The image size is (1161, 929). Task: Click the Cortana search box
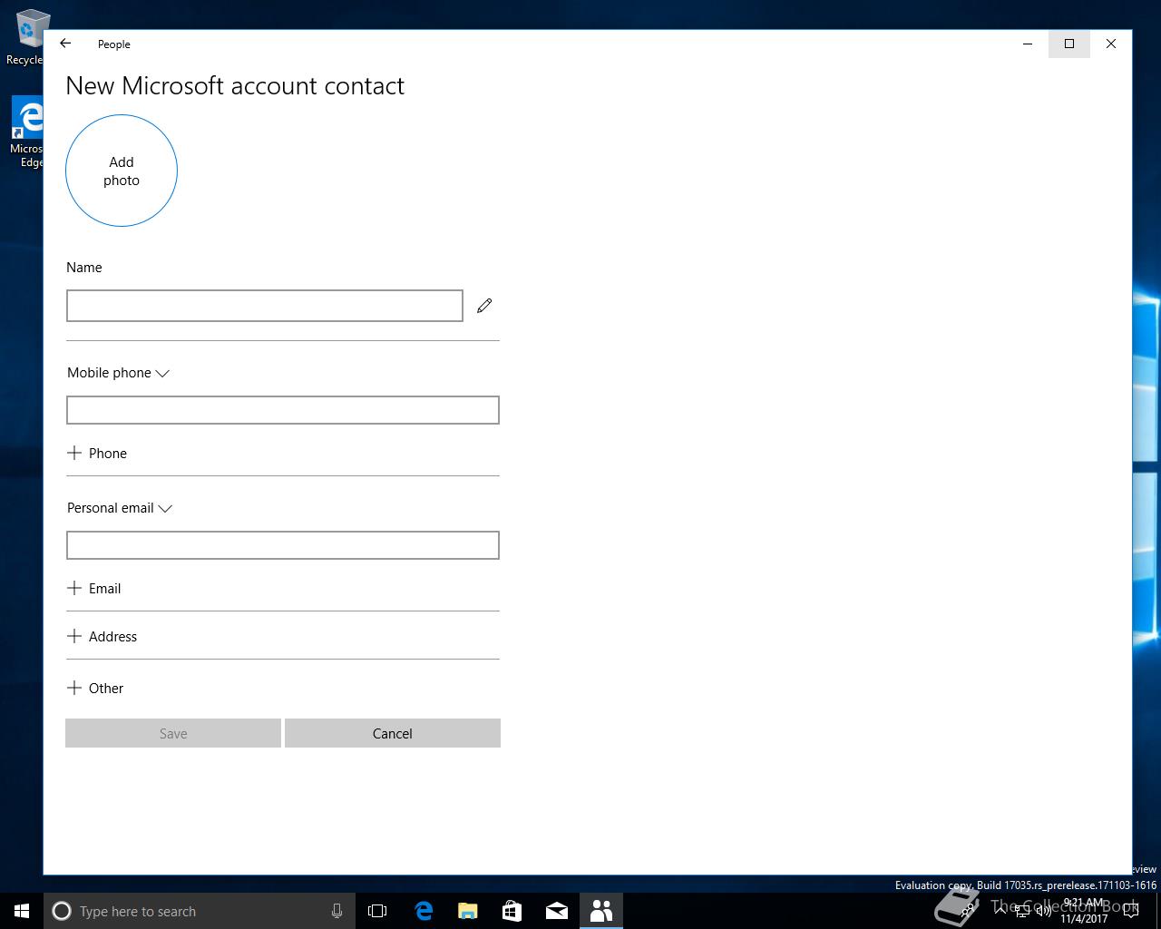198,911
